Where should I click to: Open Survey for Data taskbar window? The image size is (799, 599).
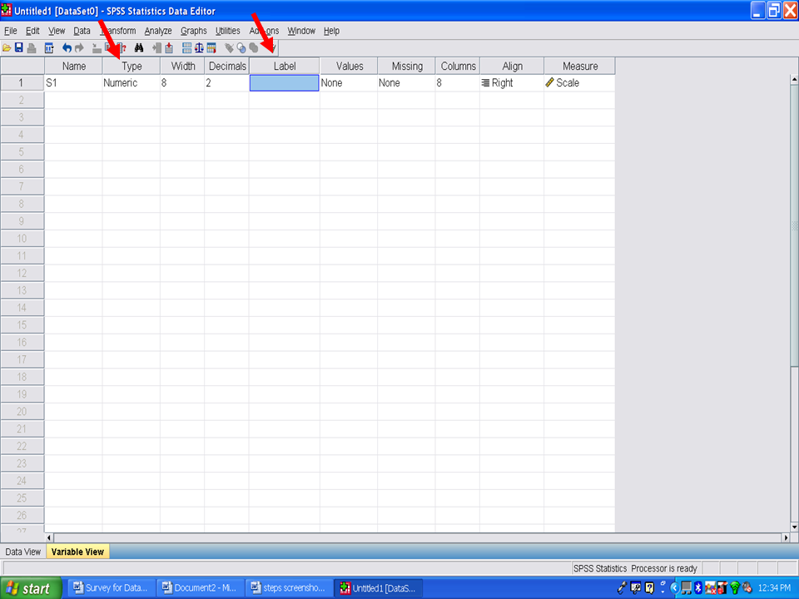(x=110, y=588)
